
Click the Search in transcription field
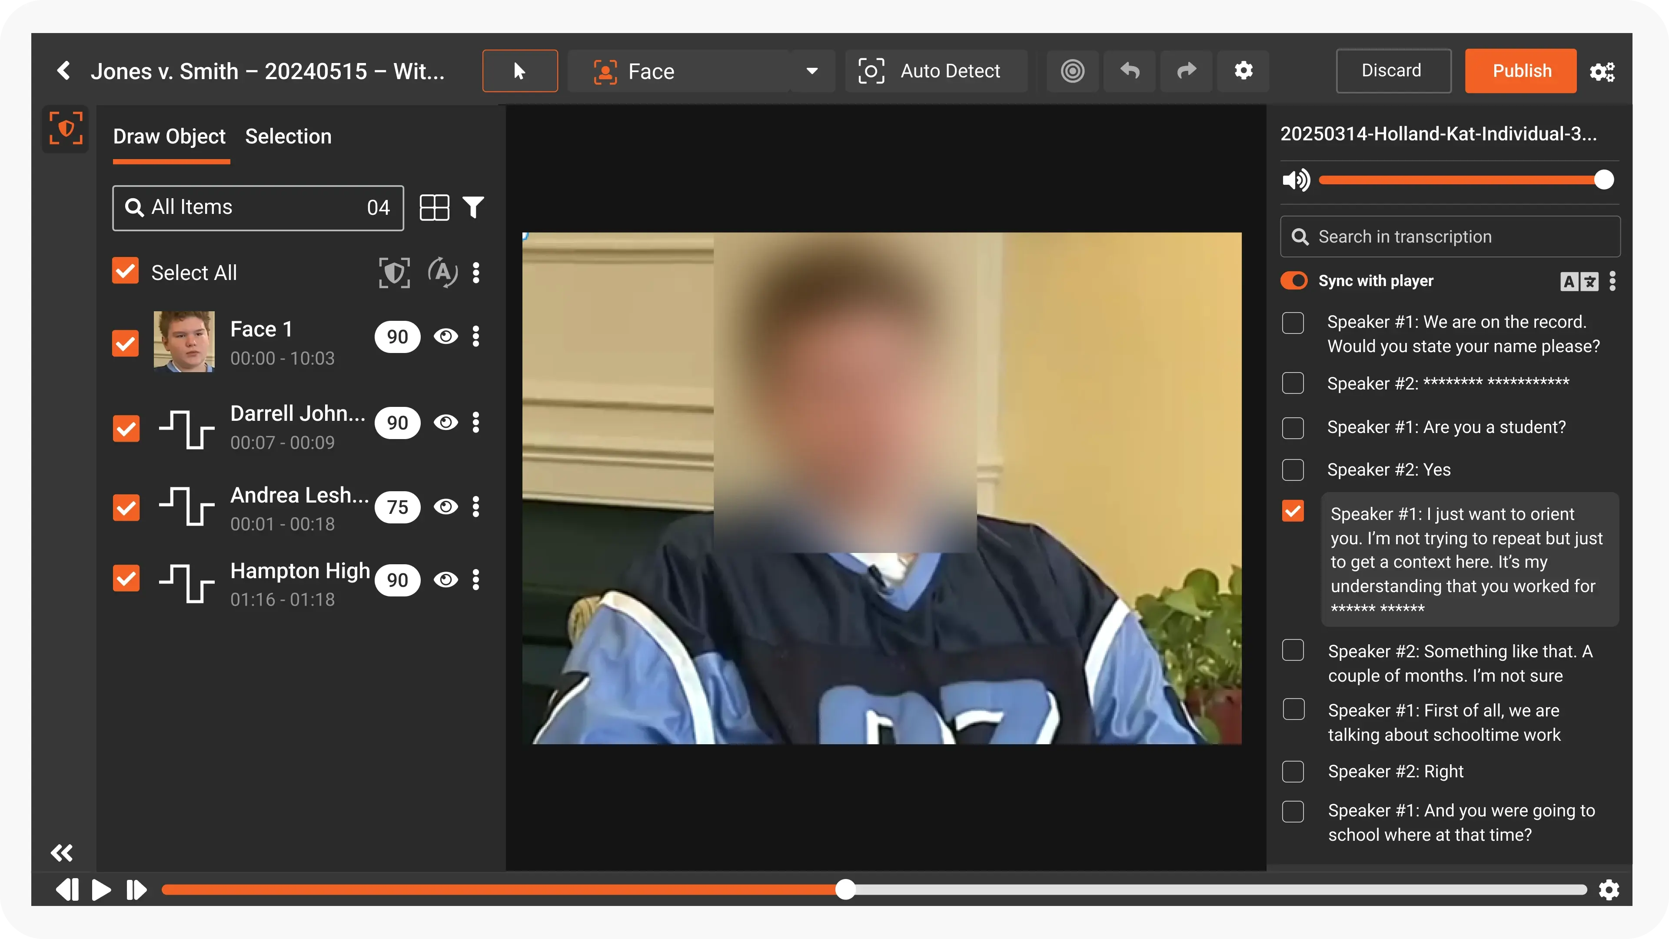1450,236
